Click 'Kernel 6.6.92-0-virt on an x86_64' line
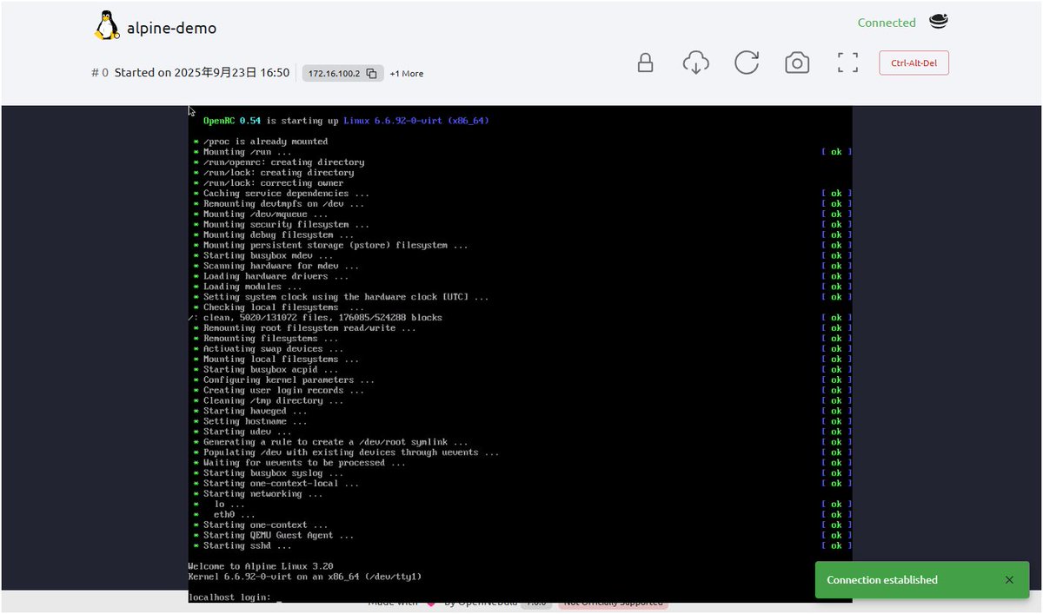 click(x=305, y=577)
